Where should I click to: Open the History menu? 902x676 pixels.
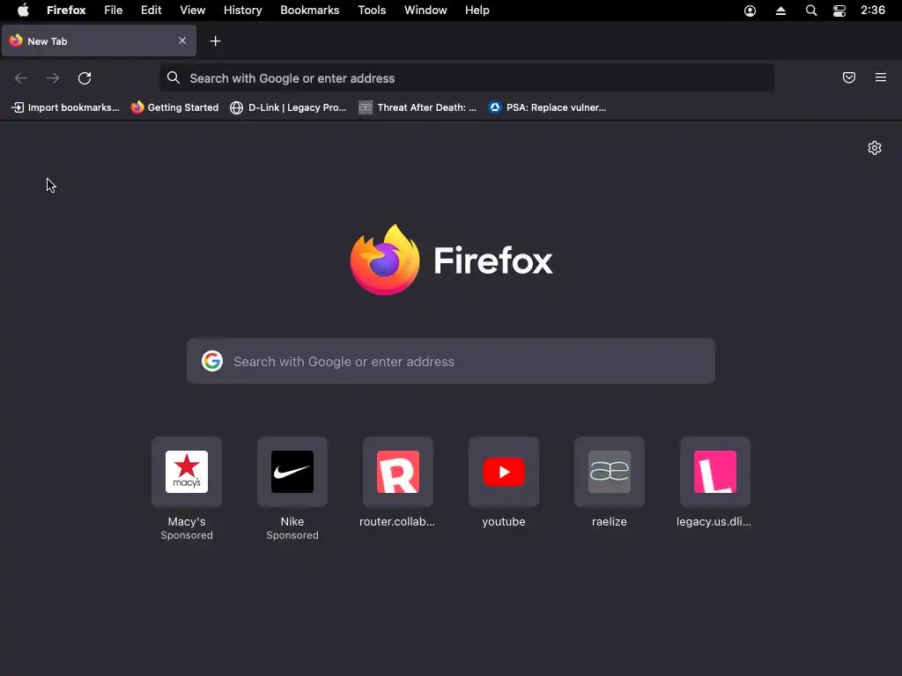[243, 11]
